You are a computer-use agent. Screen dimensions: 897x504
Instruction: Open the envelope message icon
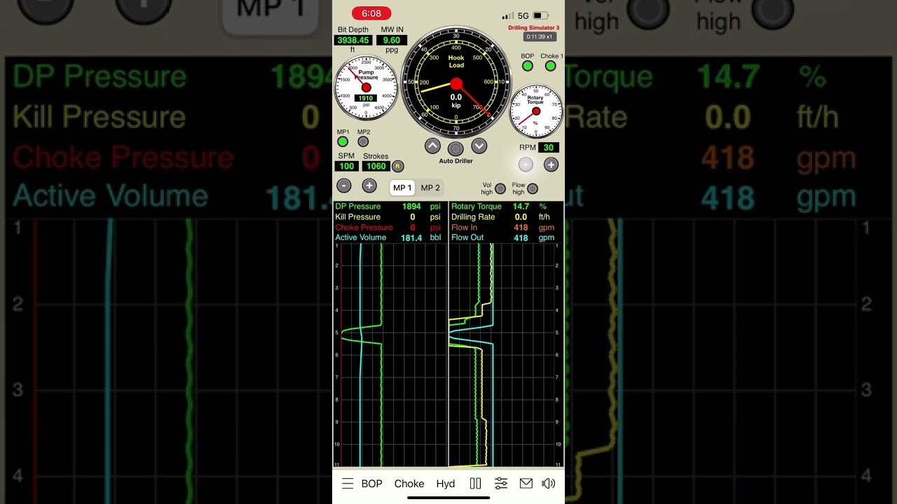[x=526, y=484]
